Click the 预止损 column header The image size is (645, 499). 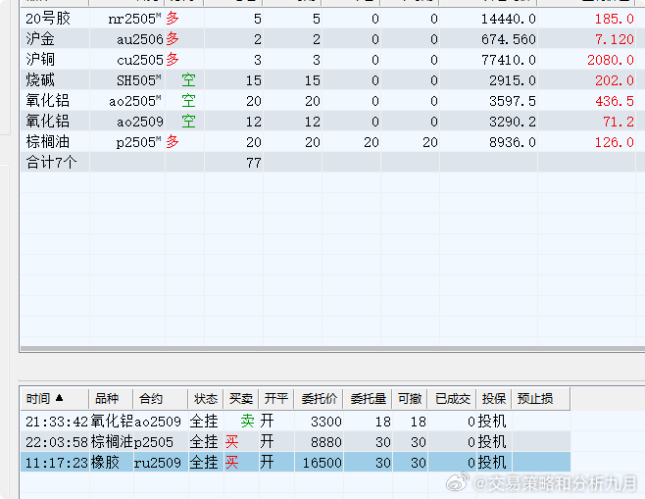541,399
